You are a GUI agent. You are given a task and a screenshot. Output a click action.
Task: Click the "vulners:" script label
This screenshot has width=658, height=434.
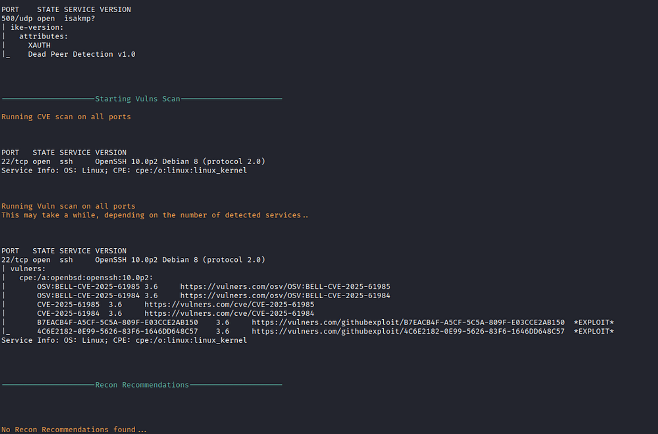(28, 269)
